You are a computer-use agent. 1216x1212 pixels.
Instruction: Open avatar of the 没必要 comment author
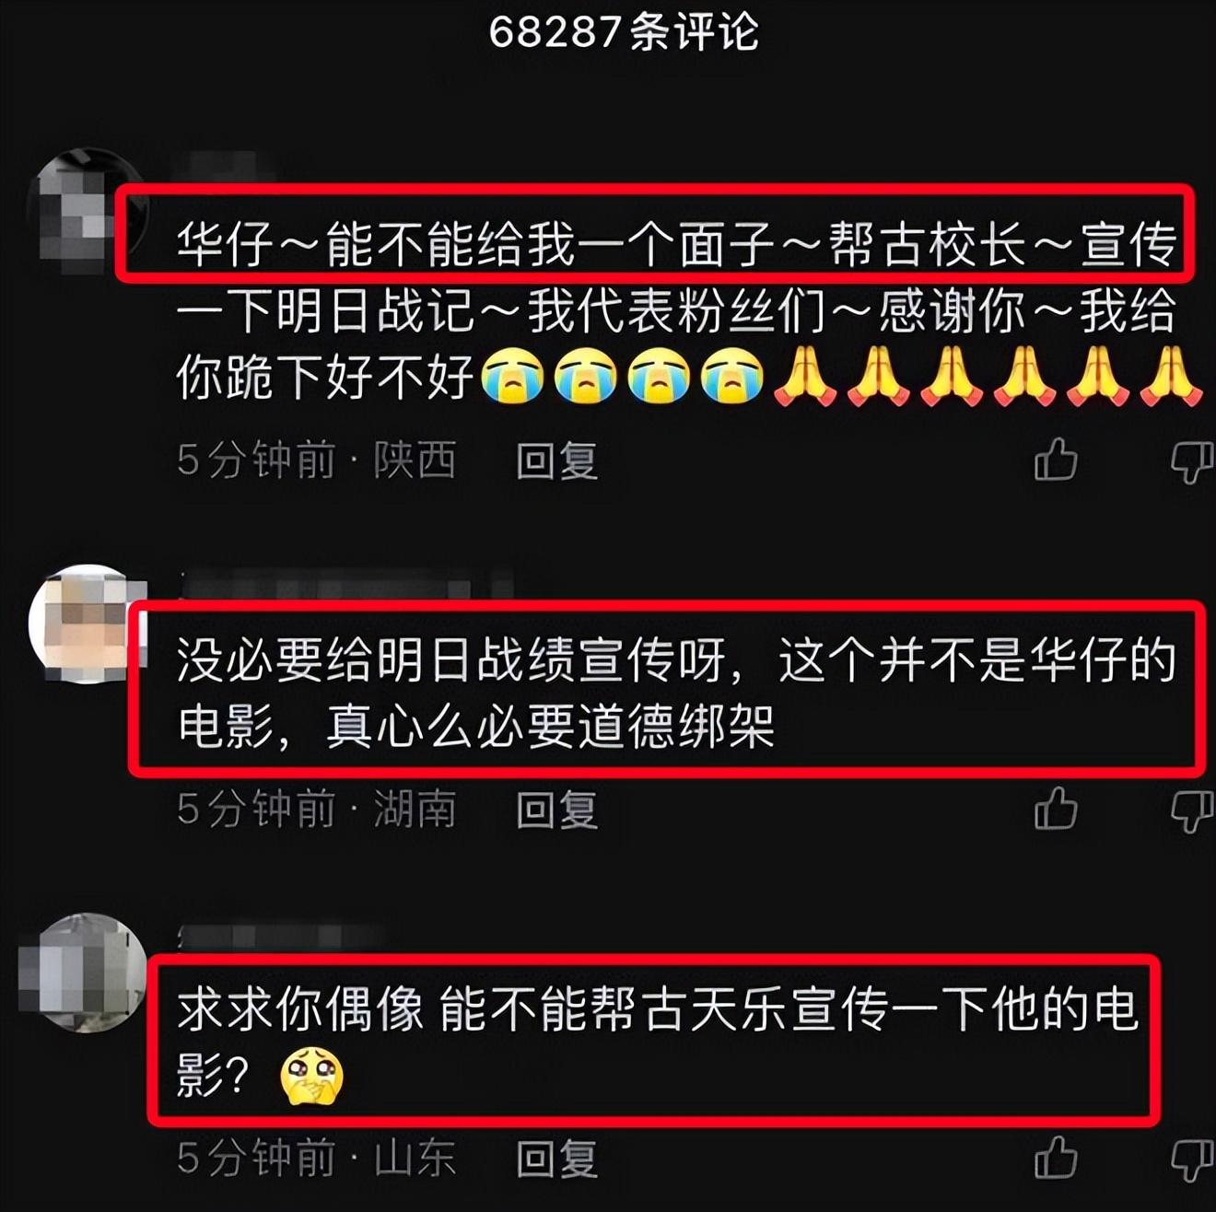[88, 623]
